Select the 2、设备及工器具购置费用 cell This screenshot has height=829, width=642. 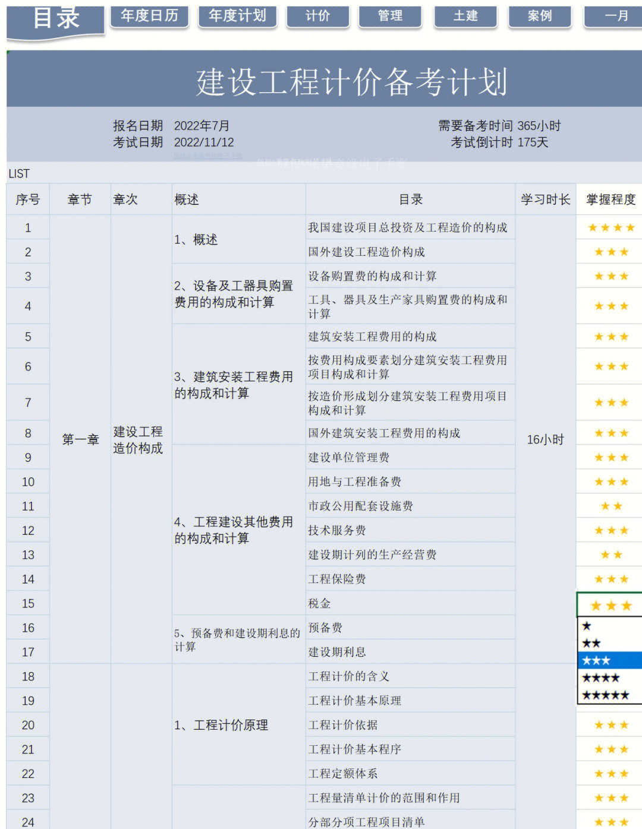(x=238, y=294)
